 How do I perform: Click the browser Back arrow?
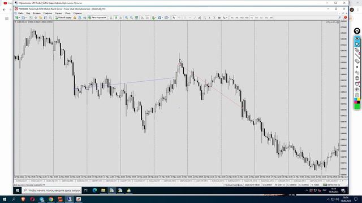(4, 10)
